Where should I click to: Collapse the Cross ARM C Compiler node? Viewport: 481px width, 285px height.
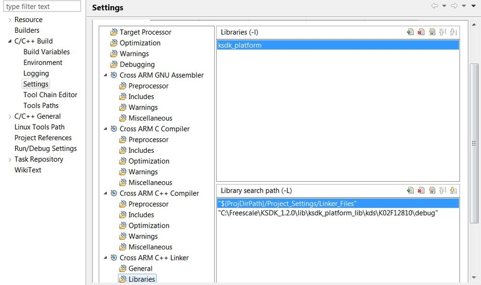point(105,129)
